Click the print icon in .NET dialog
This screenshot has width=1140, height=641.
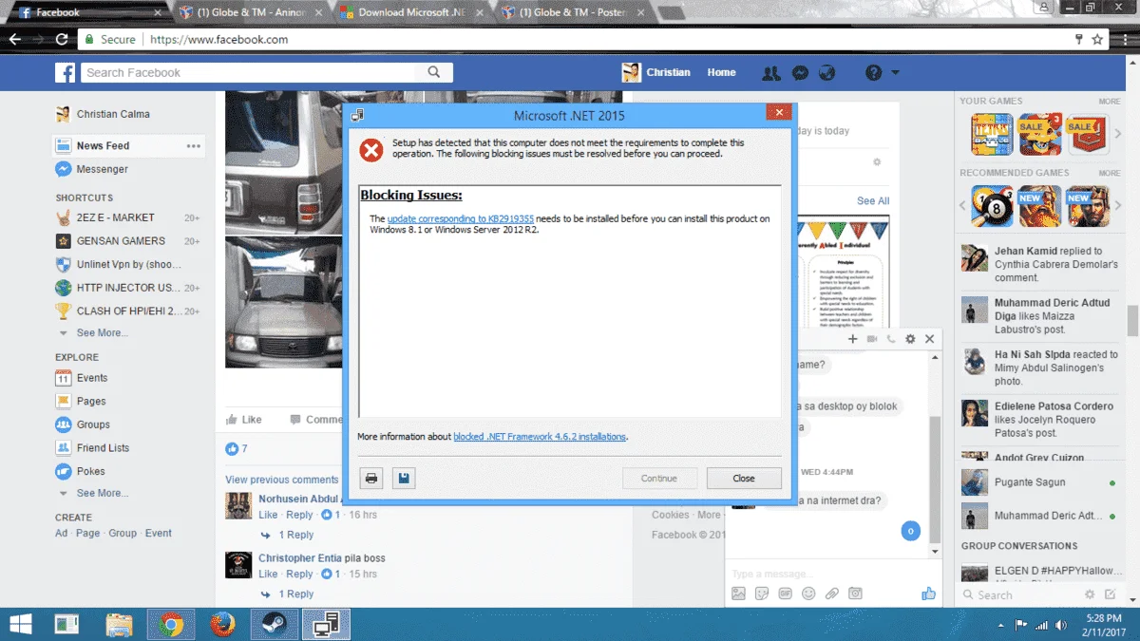(x=371, y=479)
